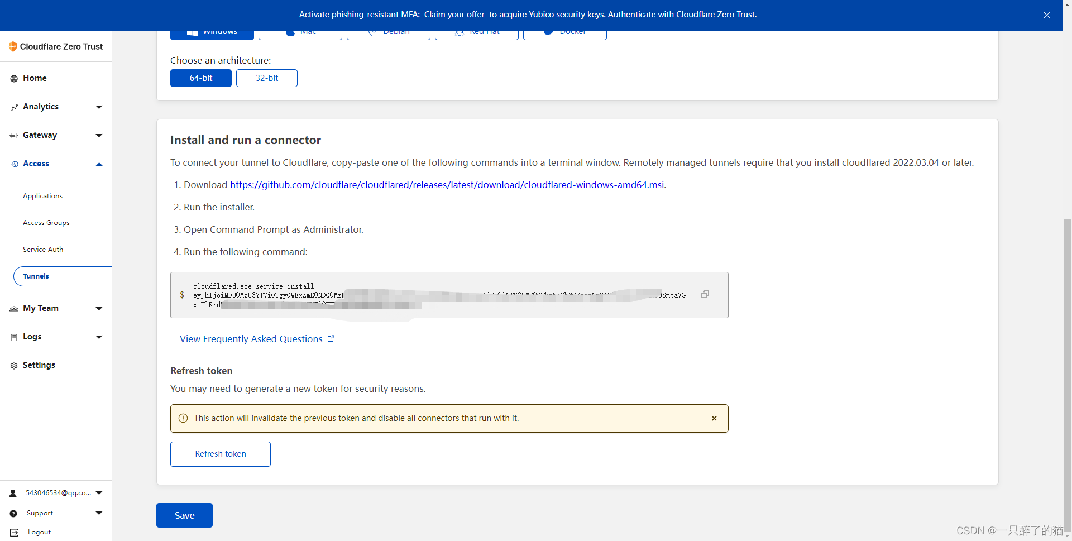1072x541 pixels.
Task: Go to Home in sidebar
Action: tap(35, 78)
